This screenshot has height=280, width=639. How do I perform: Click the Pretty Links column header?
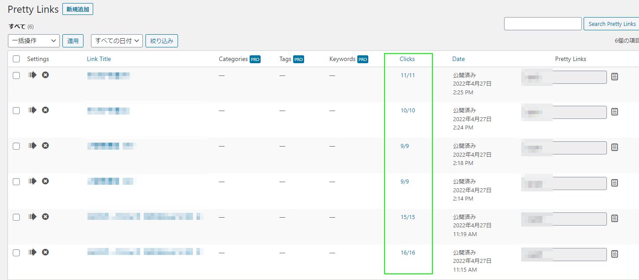pyautogui.click(x=570, y=59)
